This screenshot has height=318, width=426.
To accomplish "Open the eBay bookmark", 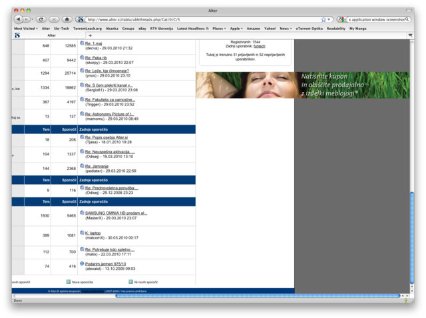I will click(x=142, y=29).
